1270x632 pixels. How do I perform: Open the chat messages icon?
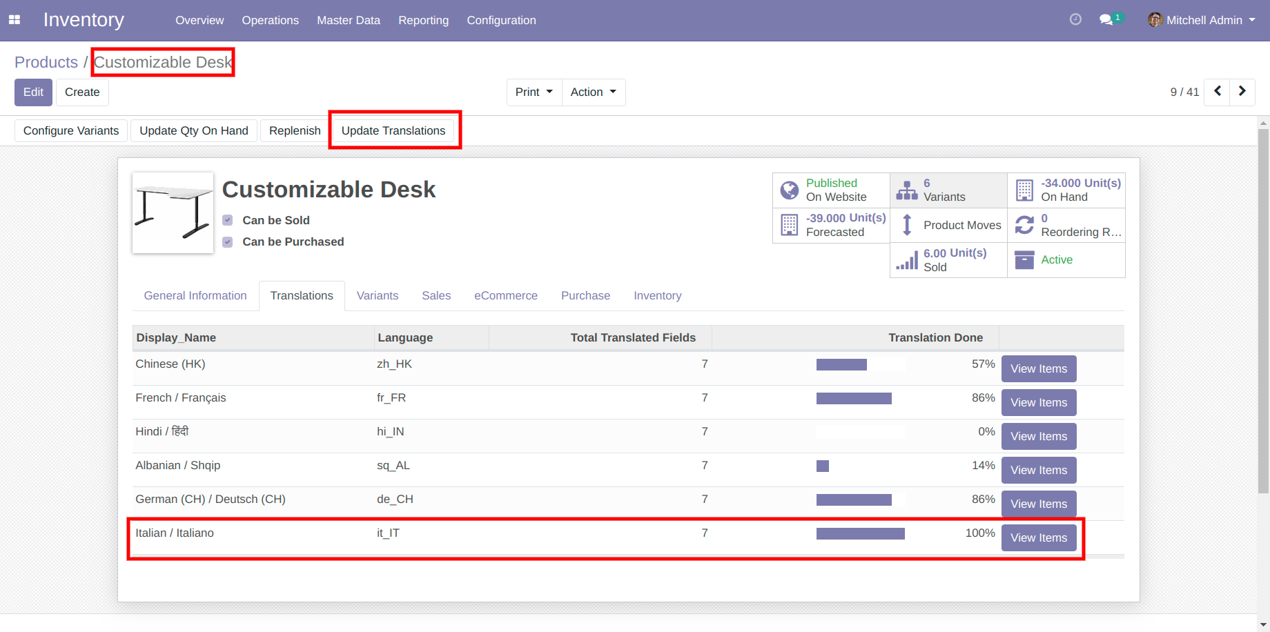pos(1106,20)
